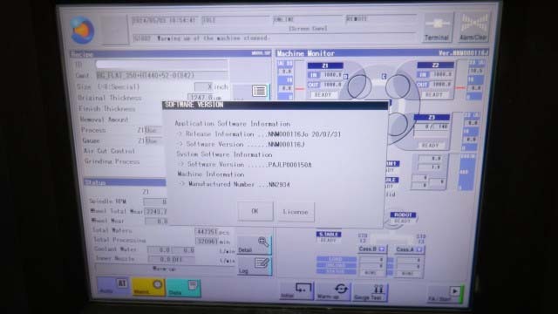Select the Alarm/Clear icon
Image resolution: width=558 pixels, height=314 pixels.
(x=473, y=28)
